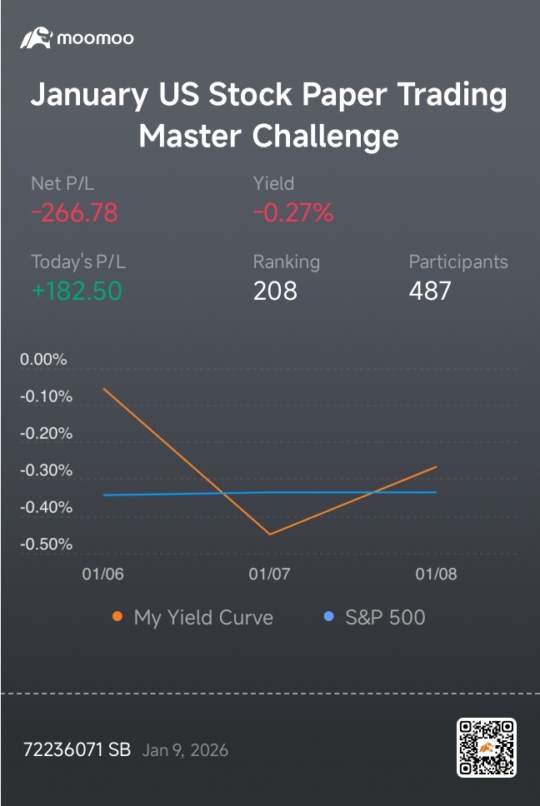Click the orange My Yield Curve dot
This screenshot has width=540, height=806.
(117, 616)
